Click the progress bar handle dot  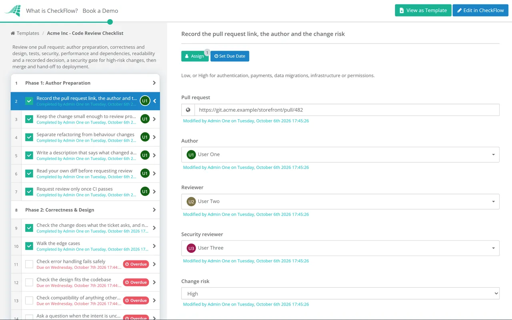(110, 22)
